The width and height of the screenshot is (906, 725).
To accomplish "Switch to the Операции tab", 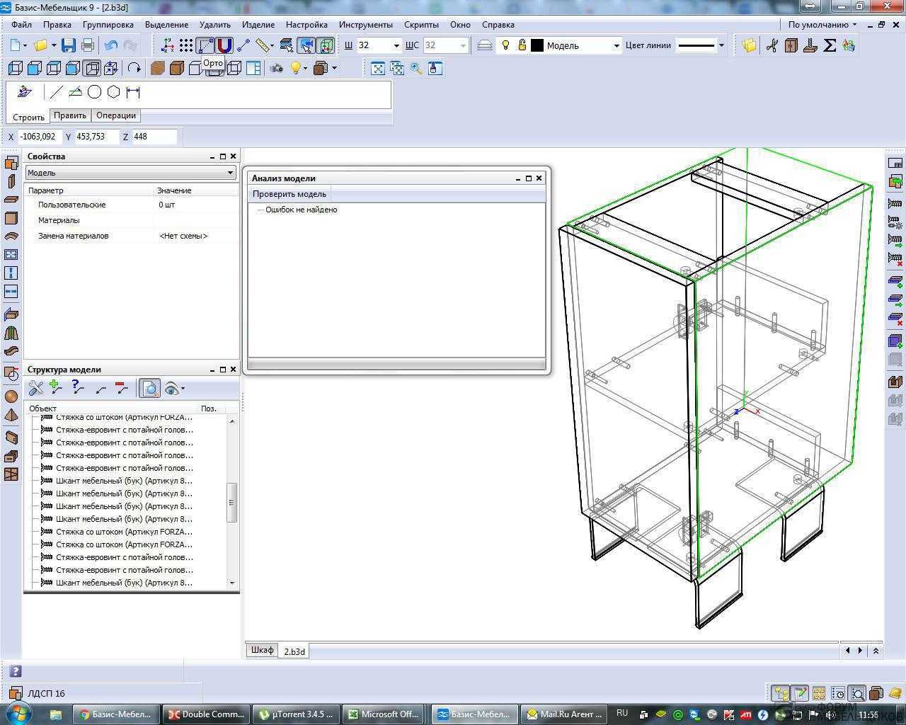I will tap(116, 115).
